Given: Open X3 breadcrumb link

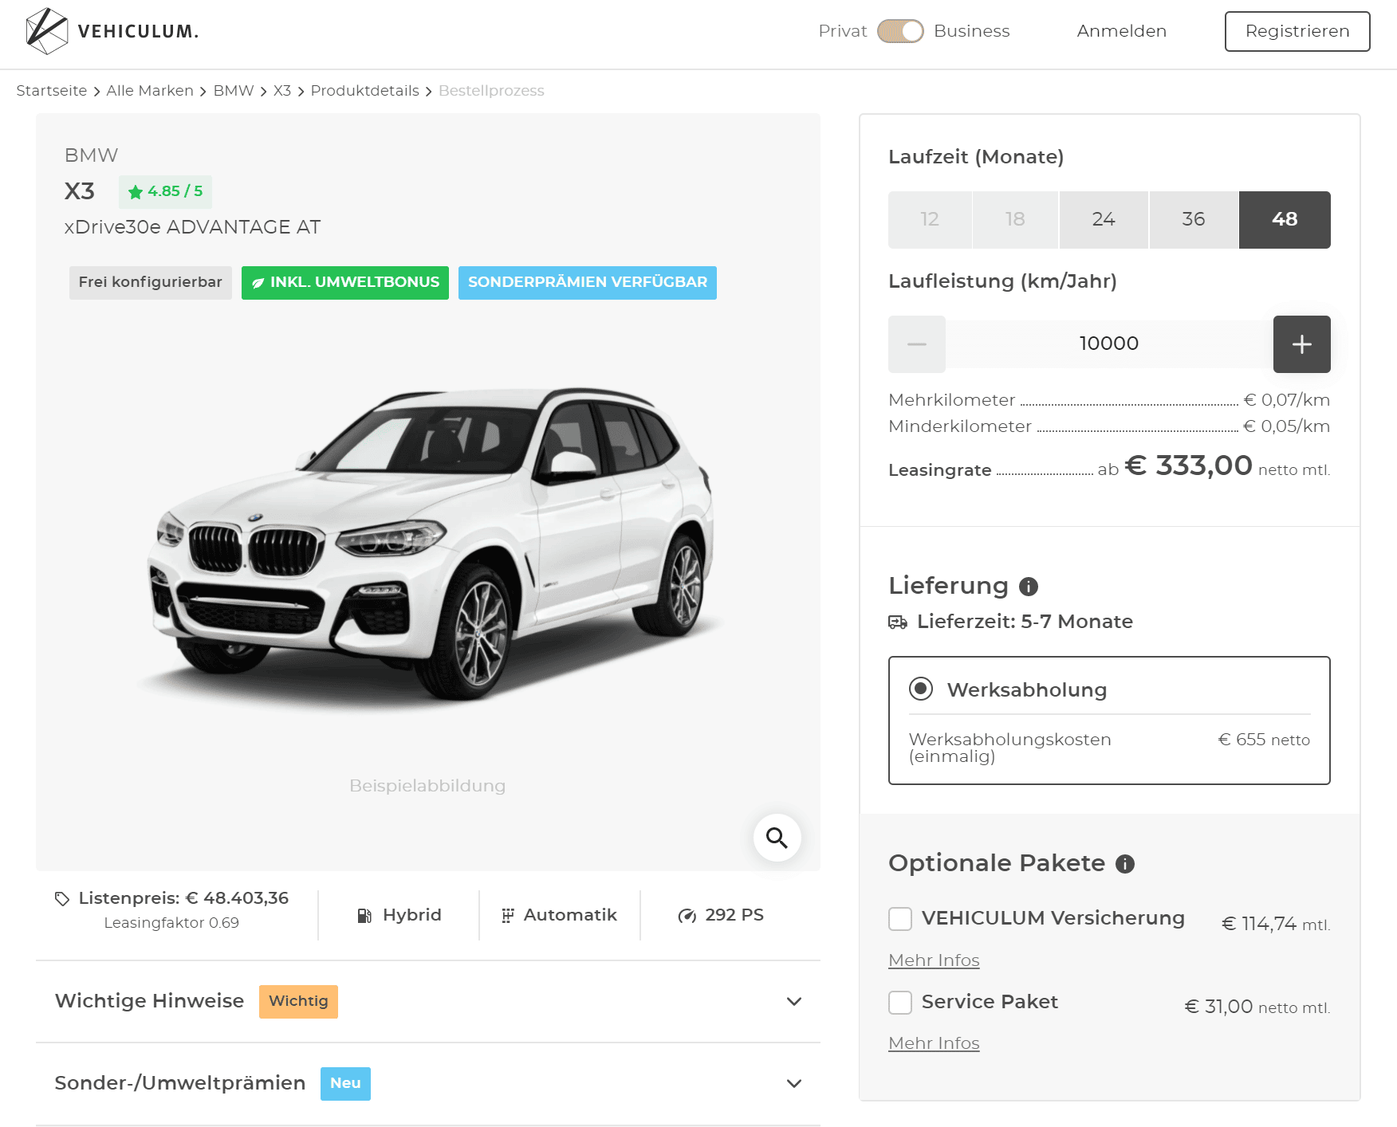Looking at the screenshot, I should tap(282, 91).
